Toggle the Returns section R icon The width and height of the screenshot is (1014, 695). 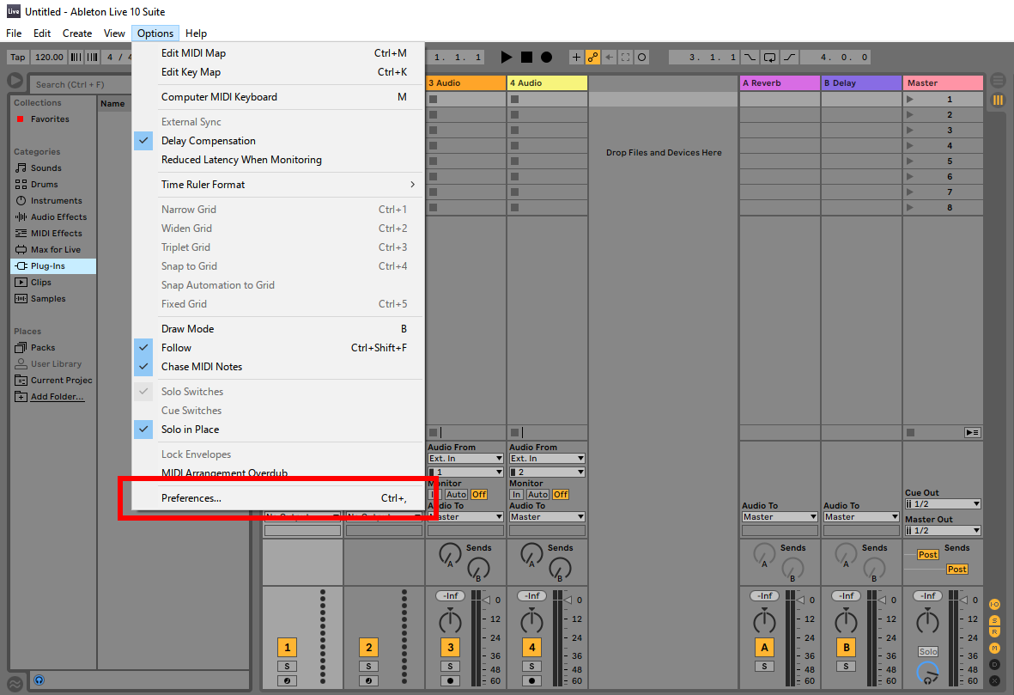(994, 631)
